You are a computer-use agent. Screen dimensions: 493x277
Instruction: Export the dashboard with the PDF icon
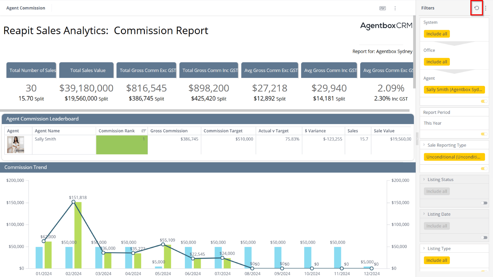[x=382, y=8]
